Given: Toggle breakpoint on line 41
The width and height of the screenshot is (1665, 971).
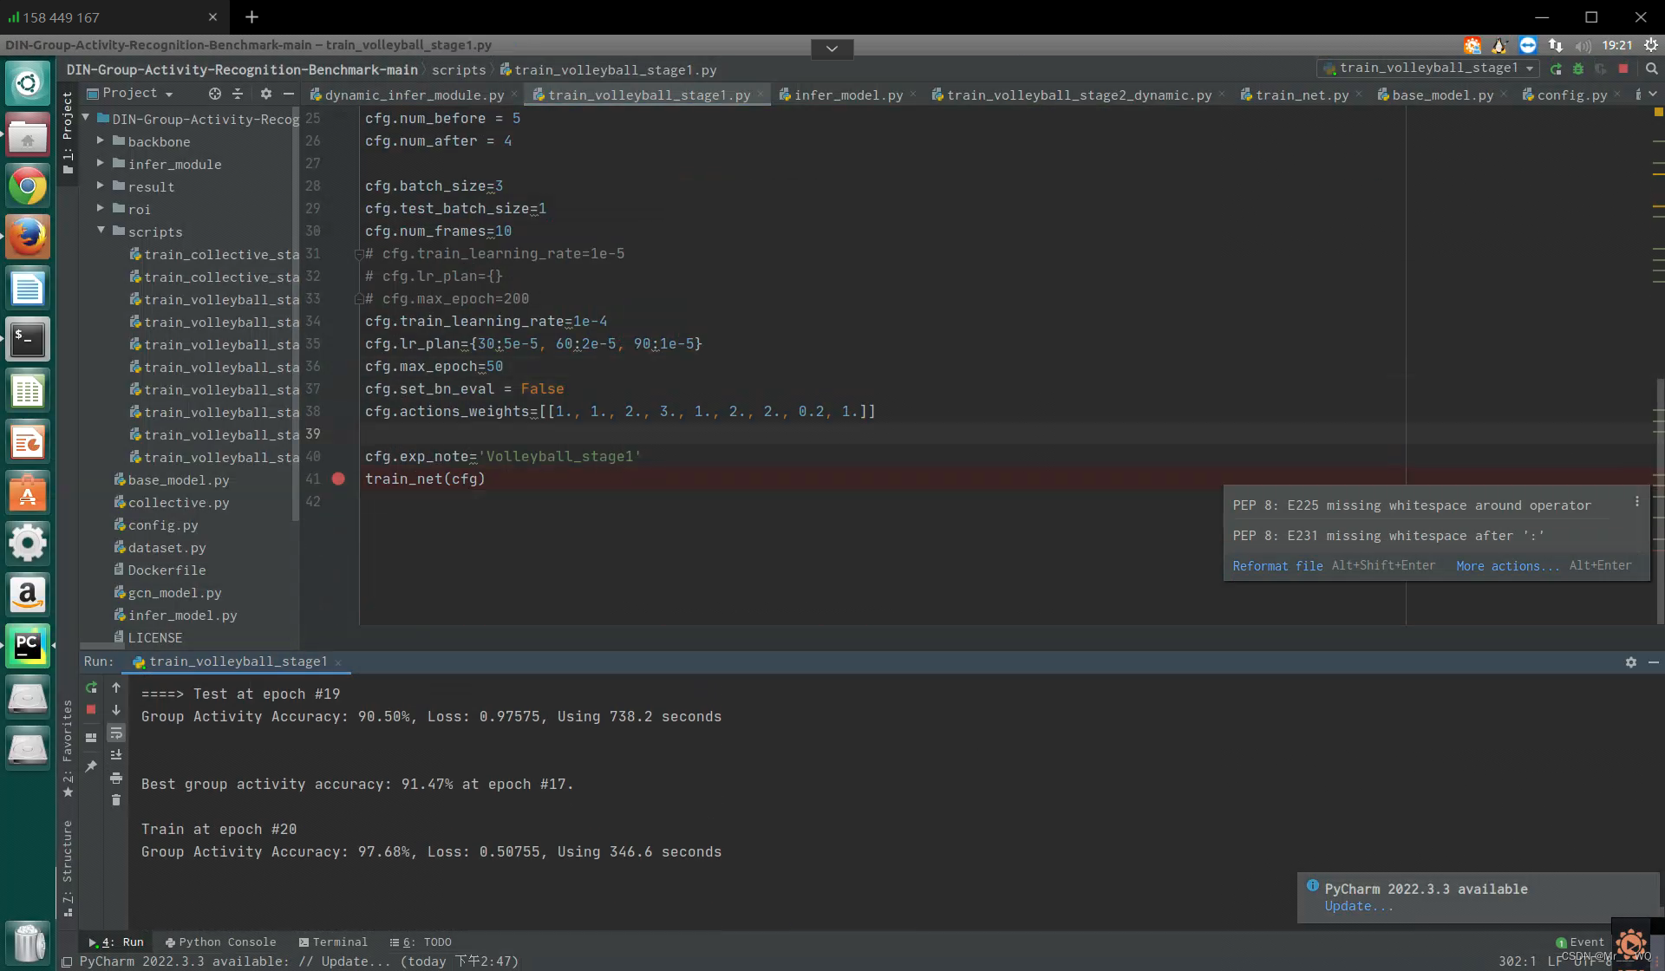Looking at the screenshot, I should [338, 479].
